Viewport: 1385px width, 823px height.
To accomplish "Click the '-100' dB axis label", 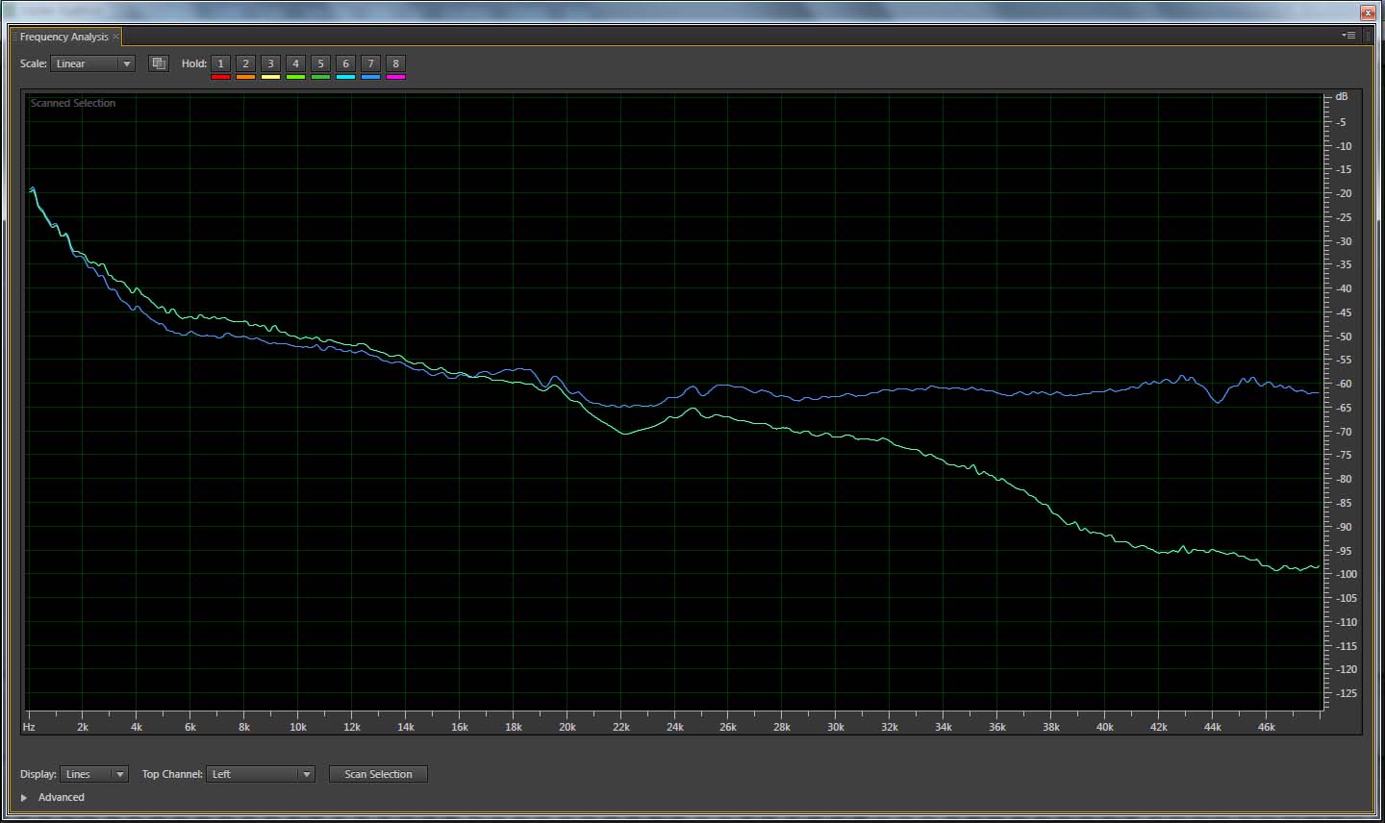I will click(x=1347, y=574).
